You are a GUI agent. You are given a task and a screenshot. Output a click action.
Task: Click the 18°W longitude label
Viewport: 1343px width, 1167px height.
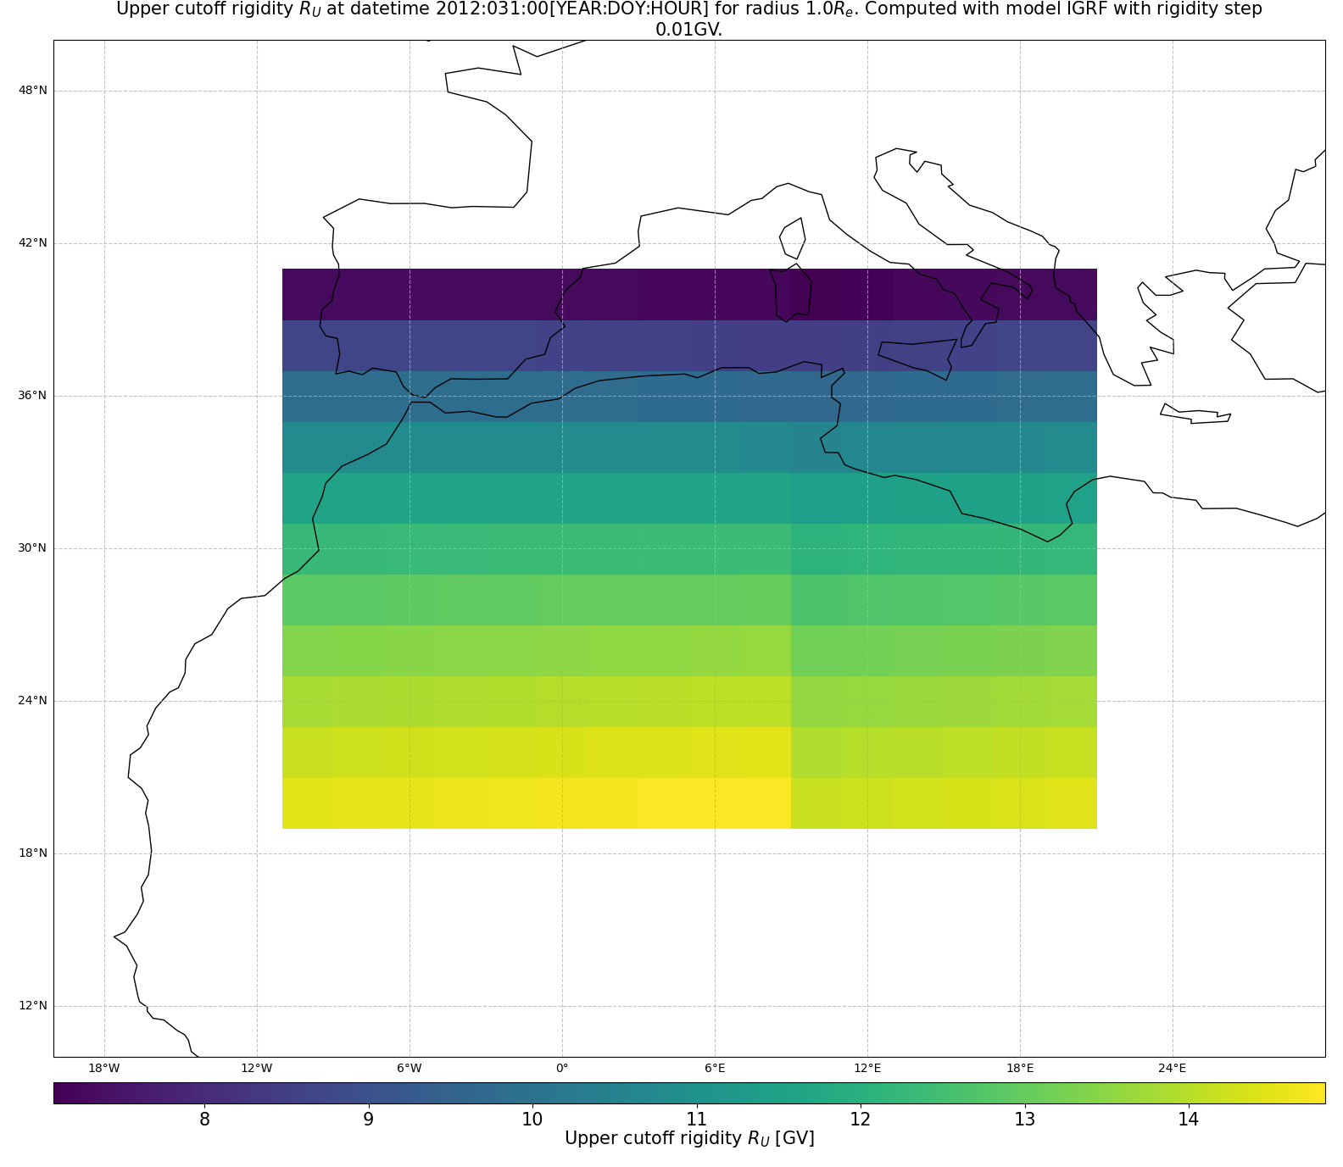pos(104,1069)
